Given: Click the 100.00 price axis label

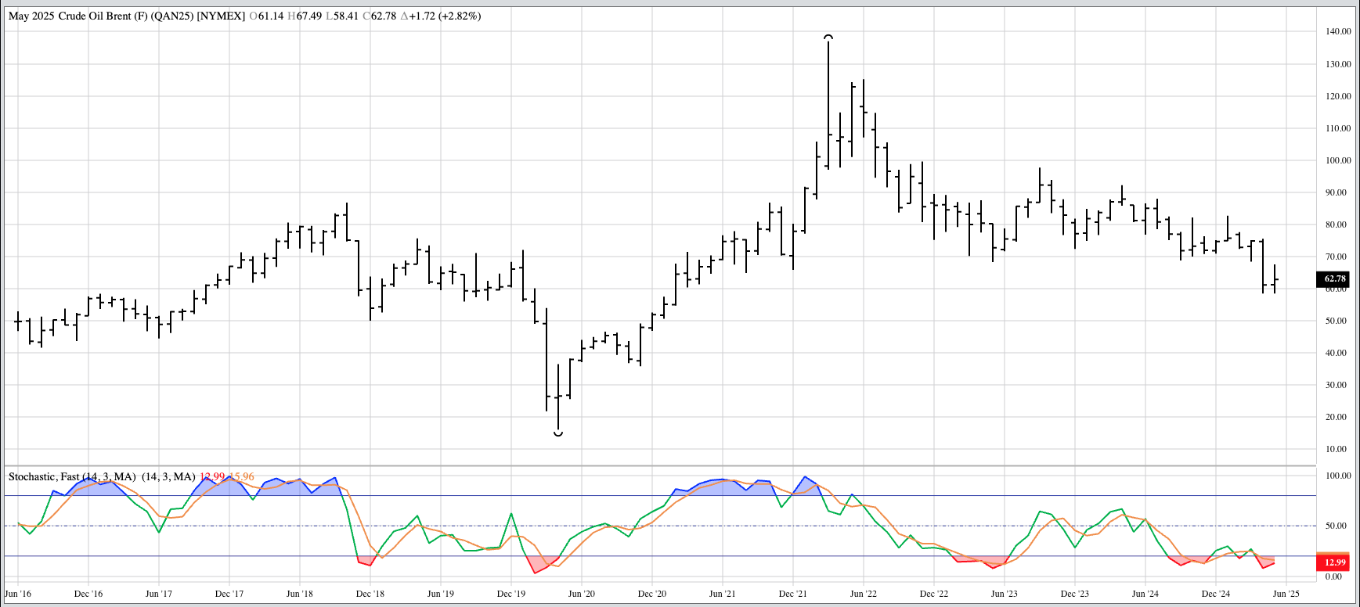Looking at the screenshot, I should 1338,160.
